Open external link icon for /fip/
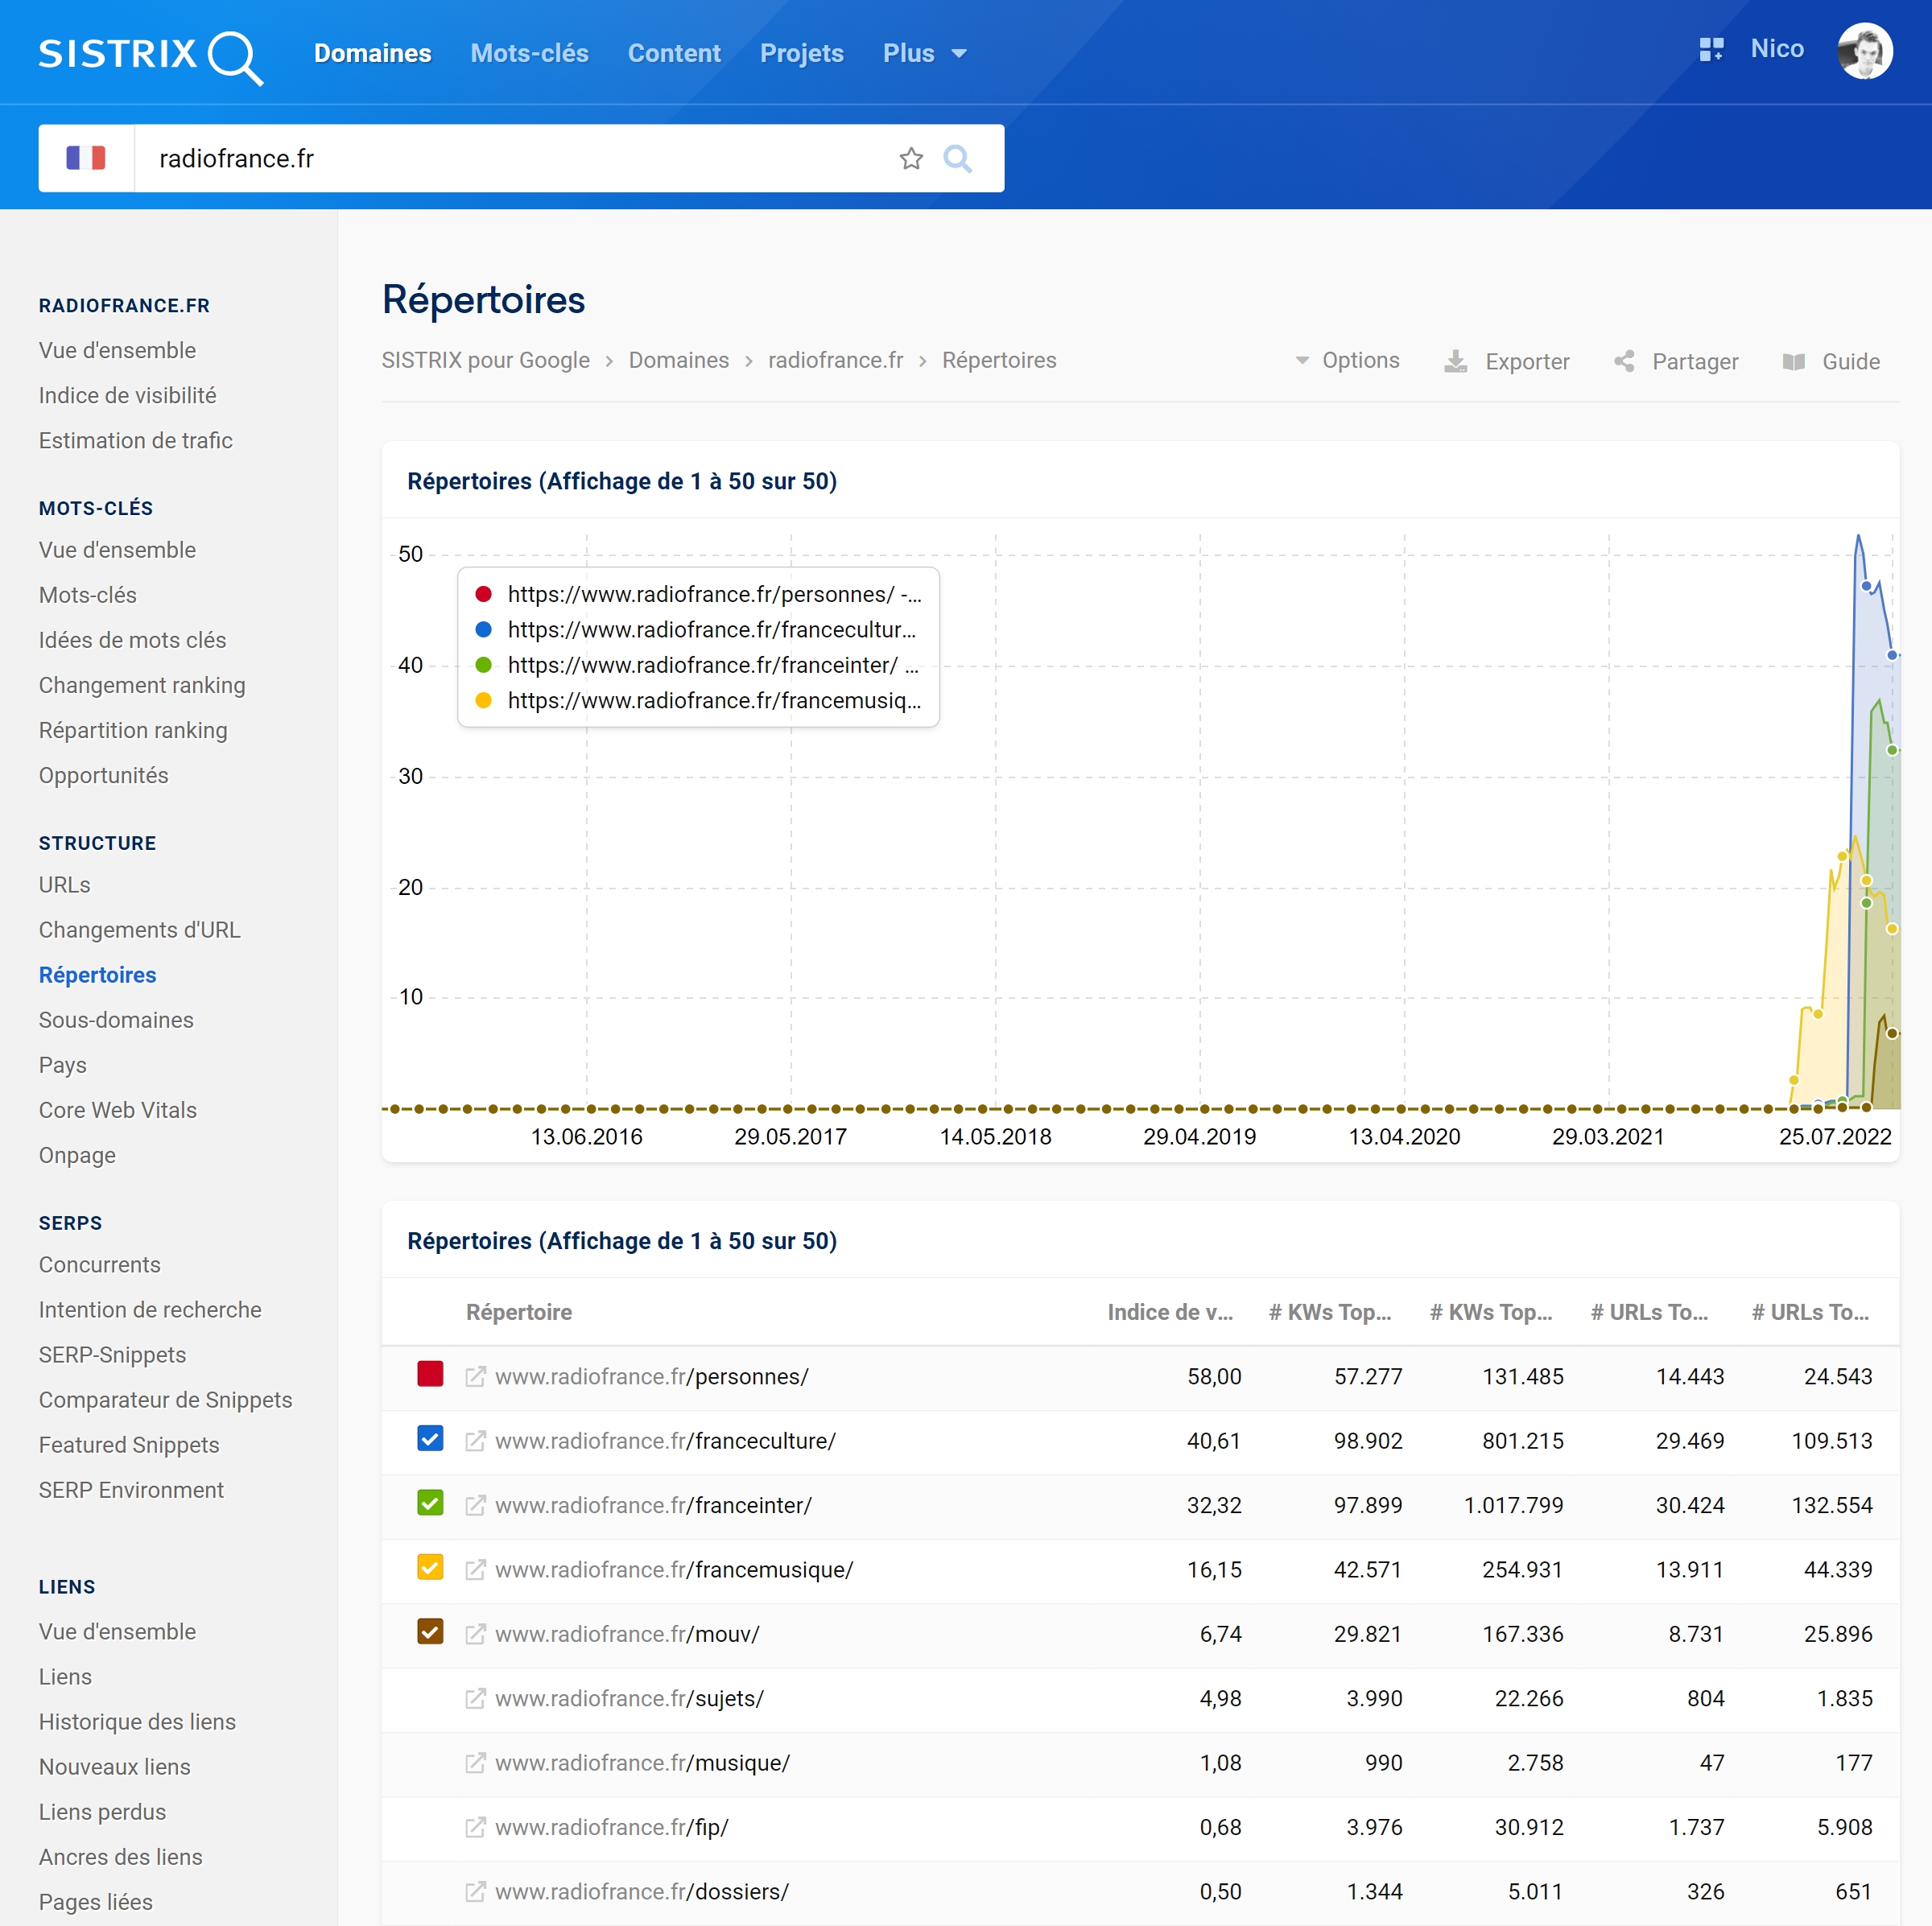This screenshot has height=1926, width=1932. [476, 1827]
